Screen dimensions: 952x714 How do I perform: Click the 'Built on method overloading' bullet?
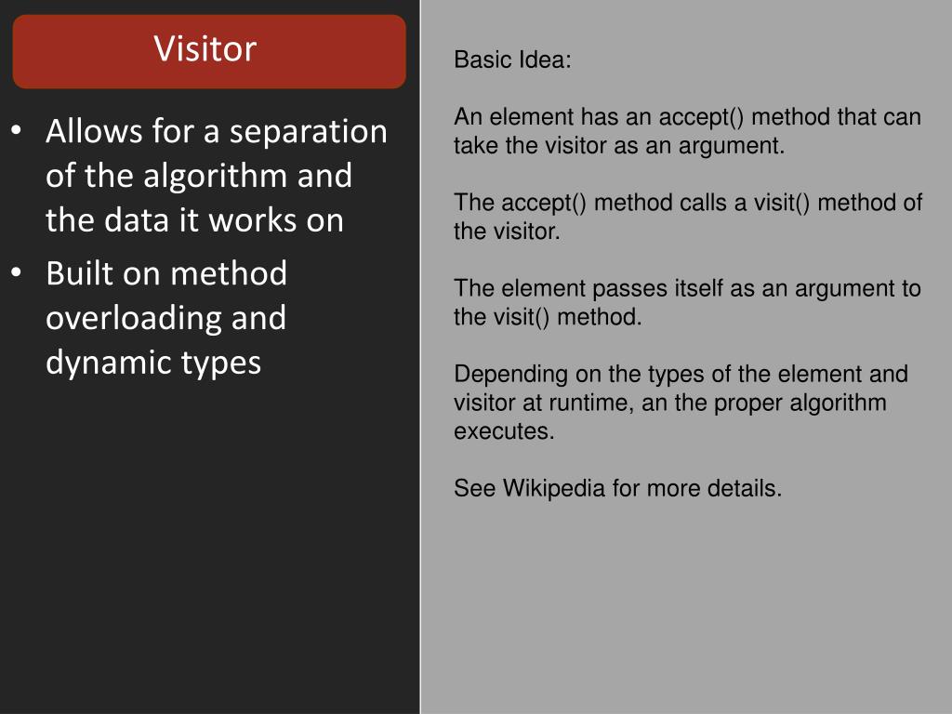tap(165, 318)
